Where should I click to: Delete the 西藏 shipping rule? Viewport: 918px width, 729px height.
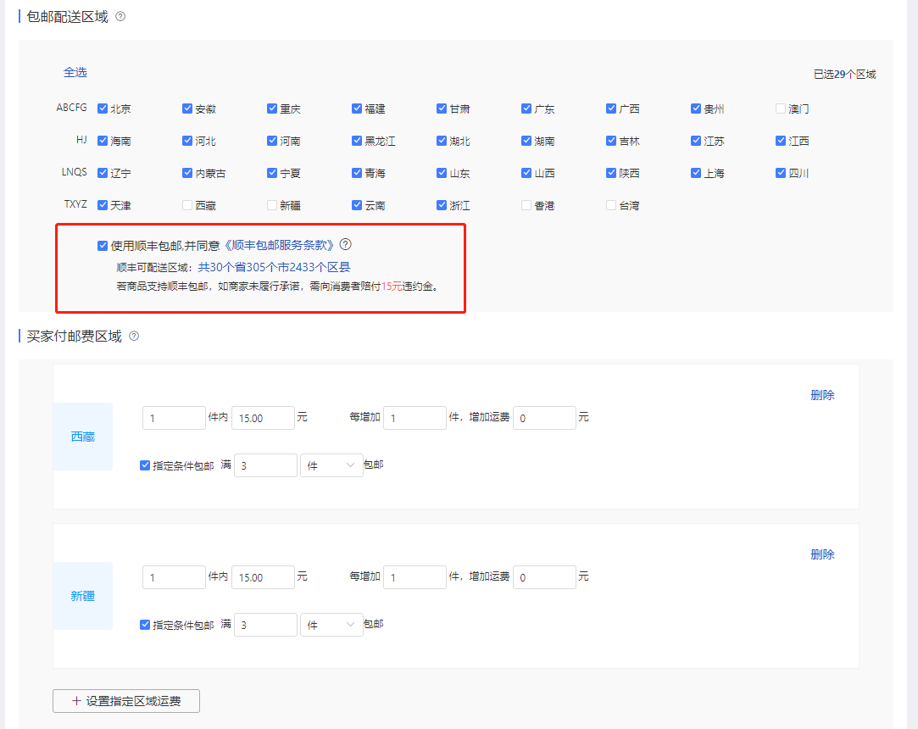pyautogui.click(x=822, y=395)
